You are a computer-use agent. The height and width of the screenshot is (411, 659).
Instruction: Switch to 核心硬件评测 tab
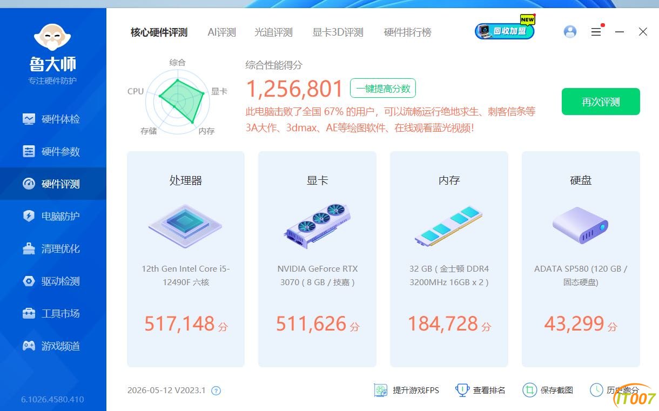(x=159, y=32)
